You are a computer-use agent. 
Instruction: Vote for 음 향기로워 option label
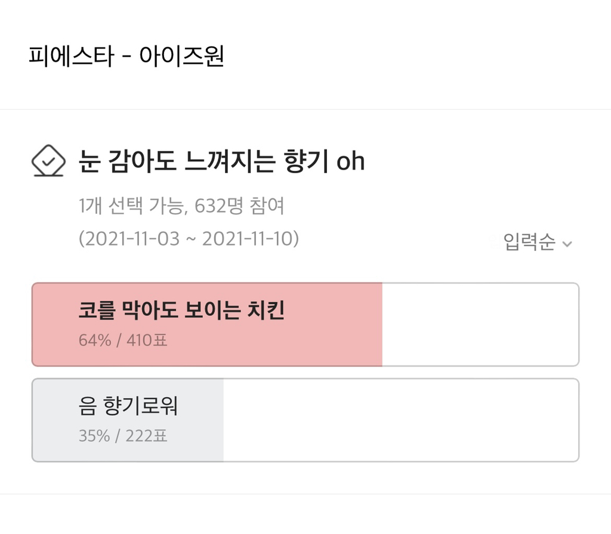pos(128,406)
